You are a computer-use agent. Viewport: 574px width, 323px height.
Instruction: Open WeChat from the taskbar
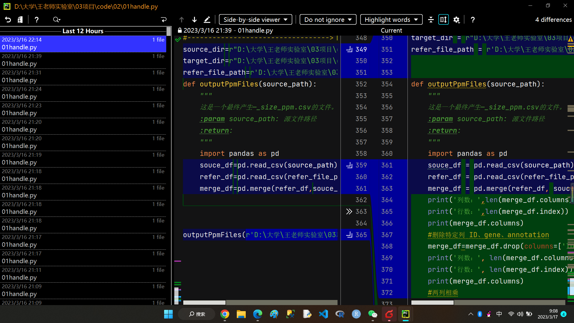(373, 314)
